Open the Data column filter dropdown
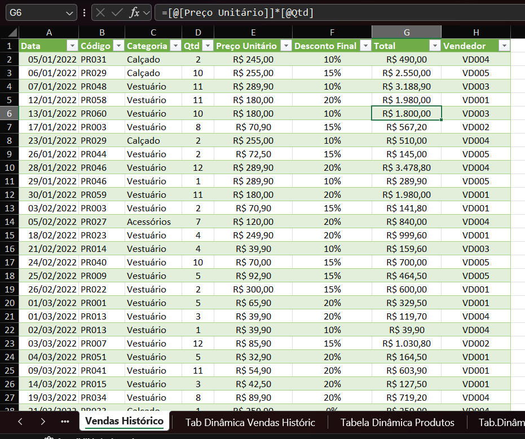The height and width of the screenshot is (439, 525). (72, 46)
